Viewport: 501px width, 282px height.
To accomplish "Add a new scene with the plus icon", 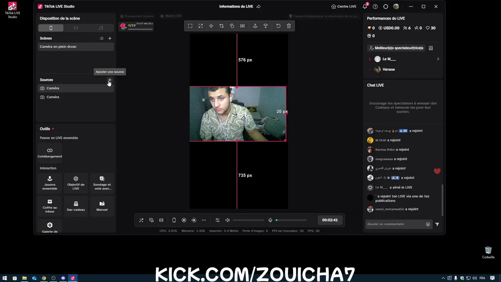I will 110,38.
